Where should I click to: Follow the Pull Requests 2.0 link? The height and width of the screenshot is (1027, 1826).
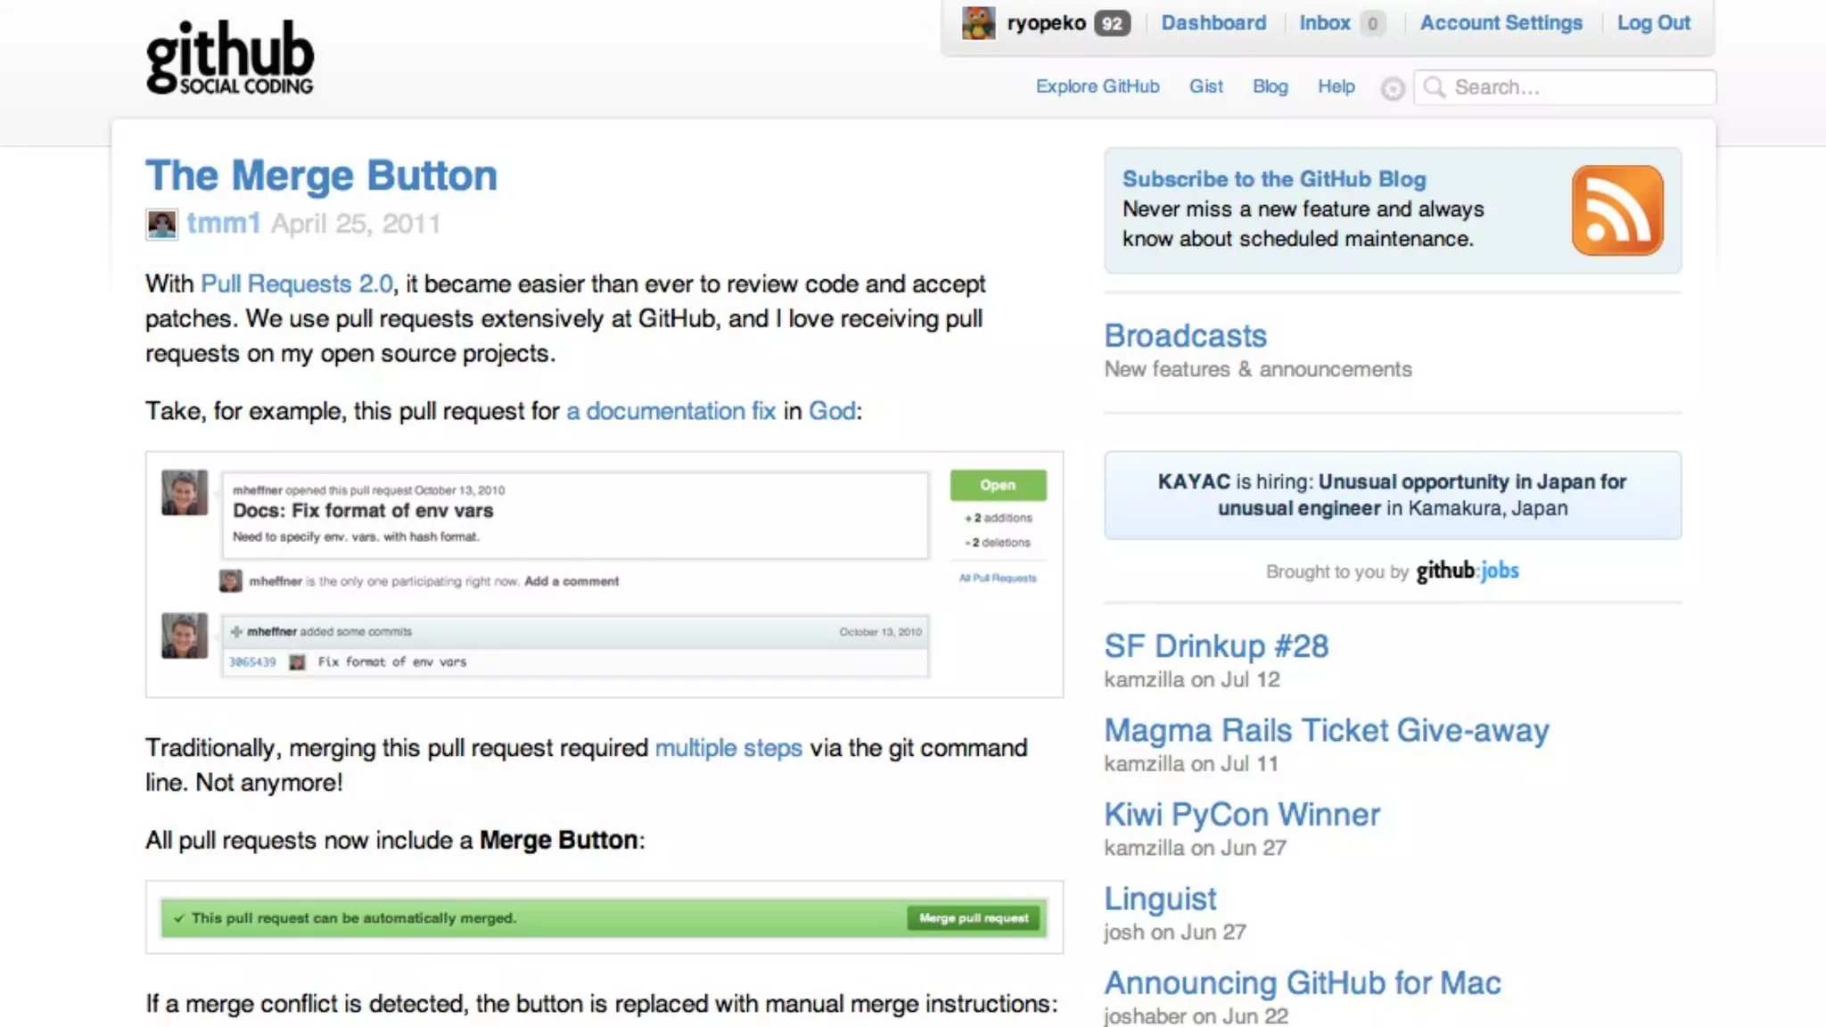[x=296, y=284]
